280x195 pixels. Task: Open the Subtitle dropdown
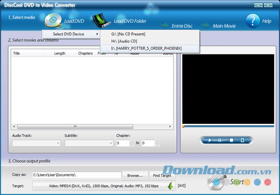pos(89,143)
